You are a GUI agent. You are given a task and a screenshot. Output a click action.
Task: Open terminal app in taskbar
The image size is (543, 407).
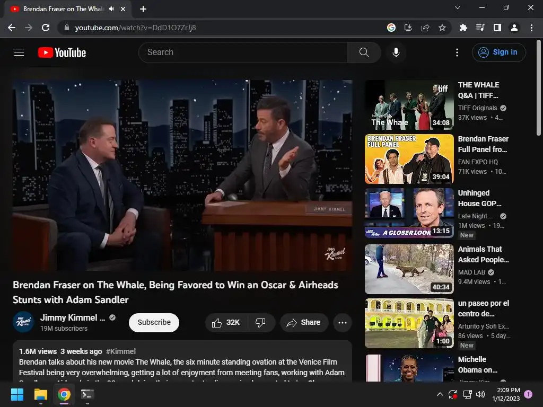point(87,394)
